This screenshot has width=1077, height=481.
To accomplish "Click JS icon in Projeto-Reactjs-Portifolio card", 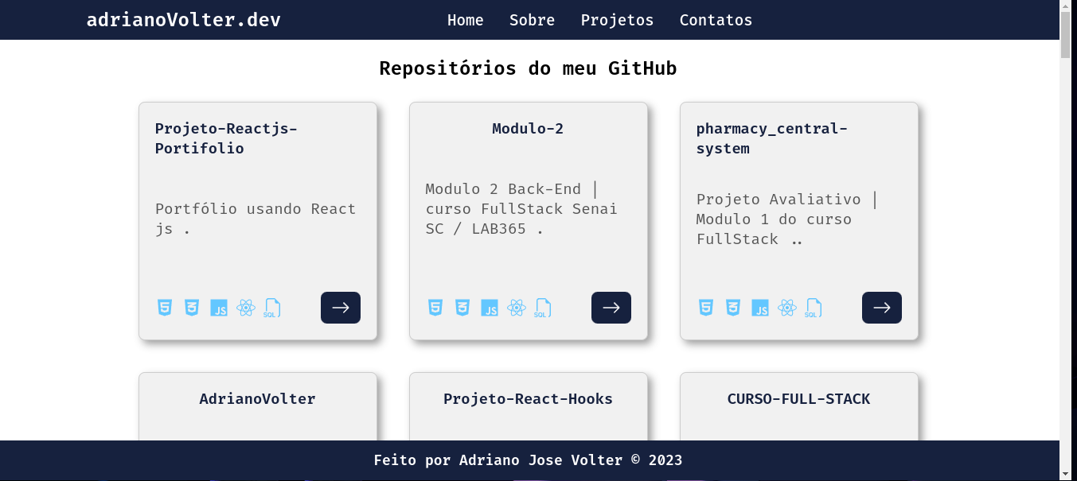I will click(x=219, y=308).
